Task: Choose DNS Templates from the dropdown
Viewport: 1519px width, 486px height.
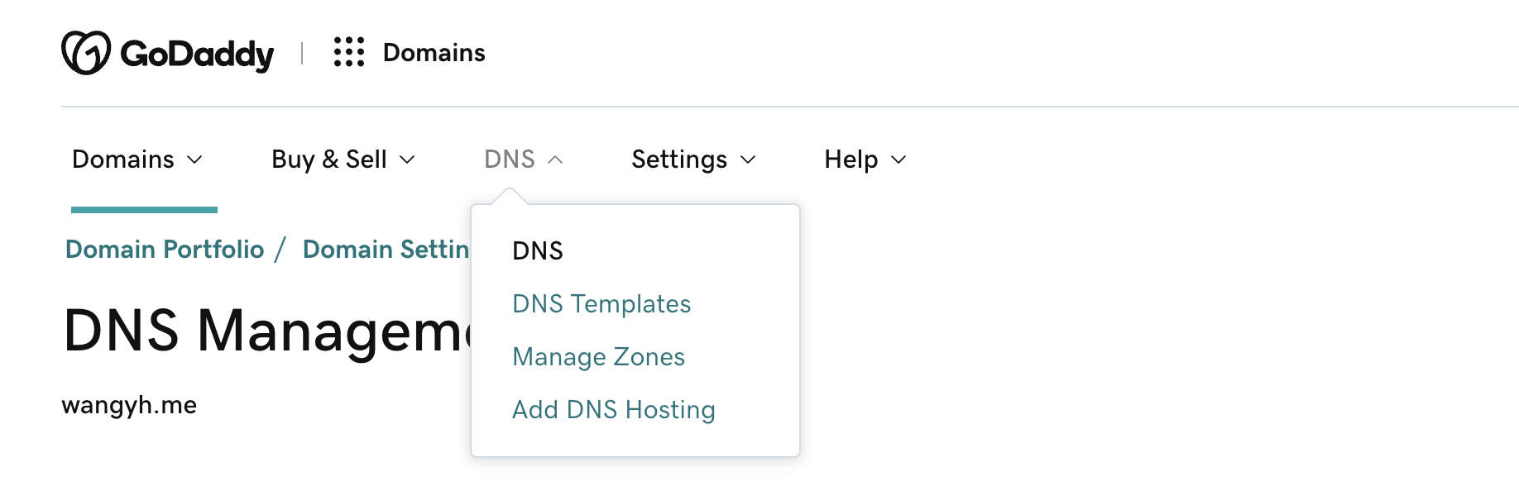Action: pyautogui.click(x=601, y=304)
